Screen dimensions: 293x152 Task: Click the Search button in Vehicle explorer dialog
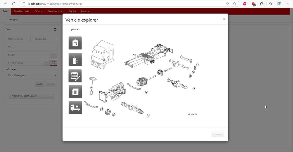[x=218, y=134]
